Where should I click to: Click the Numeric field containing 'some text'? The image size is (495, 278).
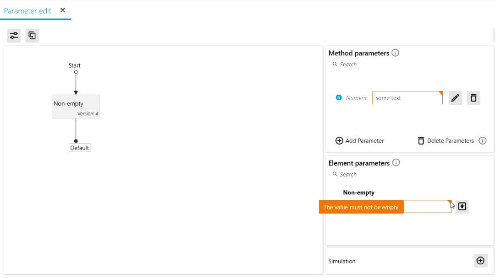coord(407,98)
